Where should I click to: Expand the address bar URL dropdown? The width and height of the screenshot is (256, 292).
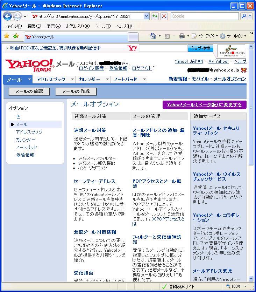click(x=147, y=16)
